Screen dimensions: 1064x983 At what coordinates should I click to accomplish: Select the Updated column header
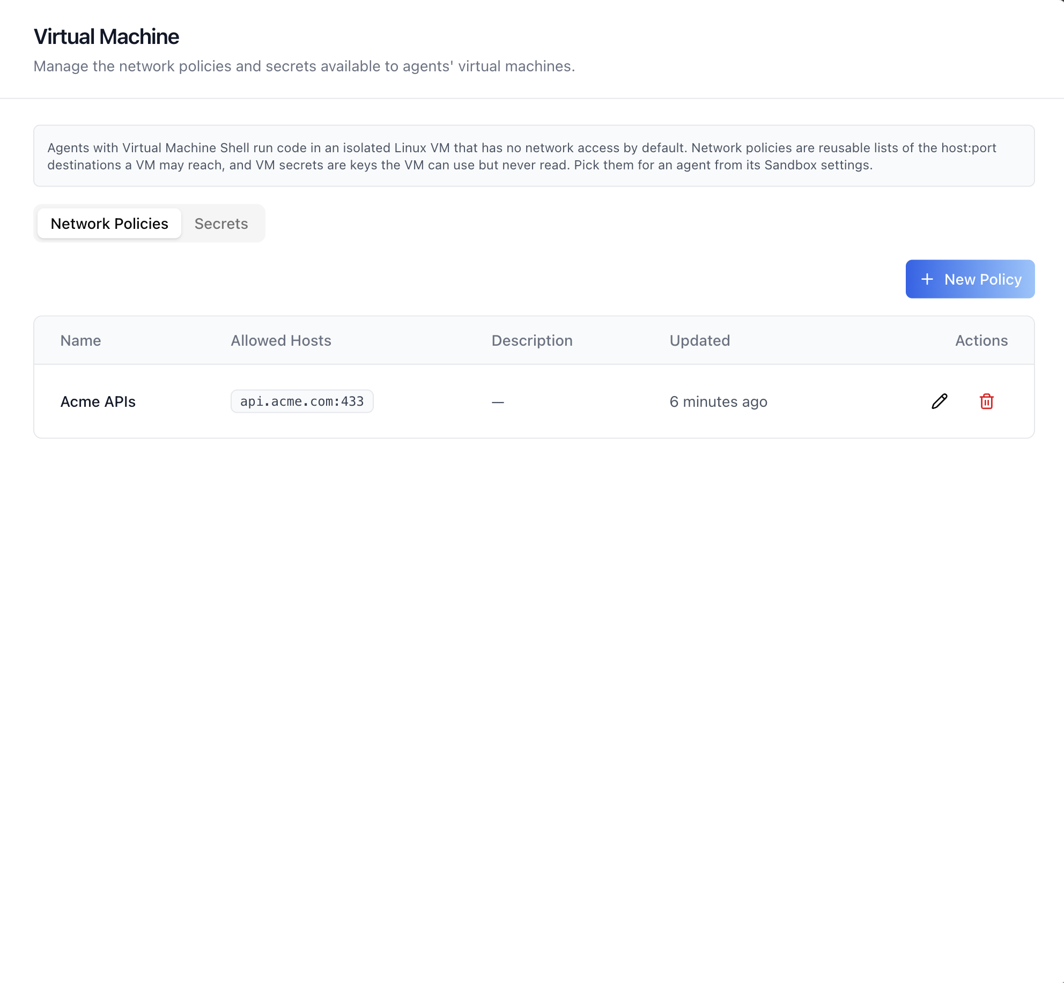(x=700, y=341)
